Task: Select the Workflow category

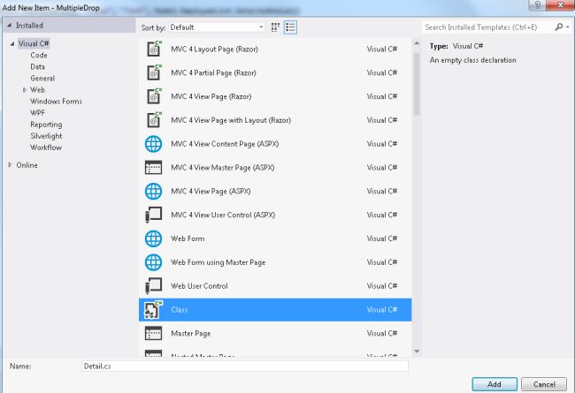Action: click(x=46, y=147)
